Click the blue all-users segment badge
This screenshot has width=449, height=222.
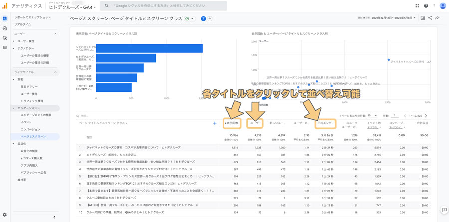[204, 18]
